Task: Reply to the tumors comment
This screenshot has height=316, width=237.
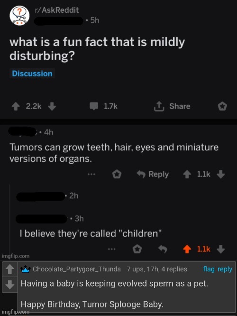Action: 153,174
